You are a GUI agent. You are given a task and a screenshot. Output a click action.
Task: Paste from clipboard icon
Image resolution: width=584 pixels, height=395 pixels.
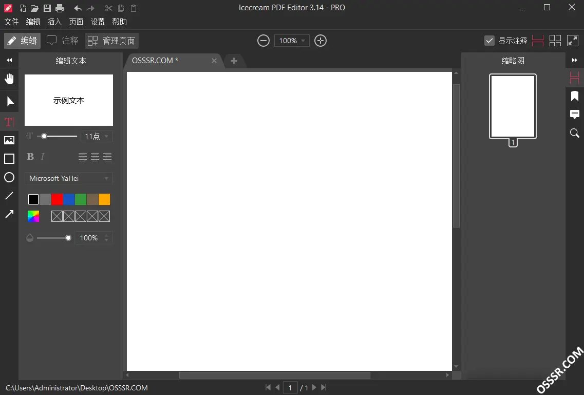pos(134,8)
